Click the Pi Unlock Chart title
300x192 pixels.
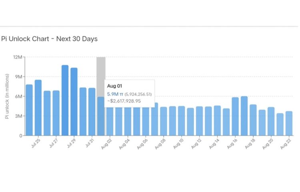click(x=50, y=39)
